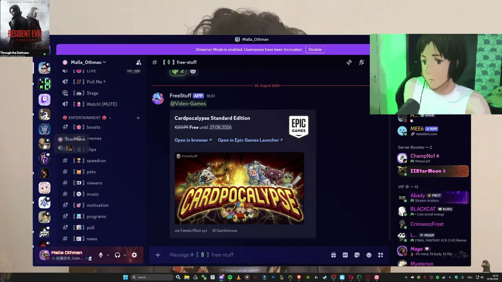This screenshot has height=282, width=502.
Task: Open the sticker picker
Action: 357,255
